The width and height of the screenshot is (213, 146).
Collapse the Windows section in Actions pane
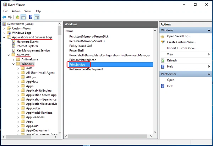click(209, 30)
